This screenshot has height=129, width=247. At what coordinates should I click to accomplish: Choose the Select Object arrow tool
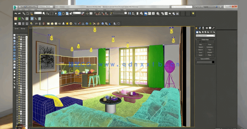[x=44, y=14]
